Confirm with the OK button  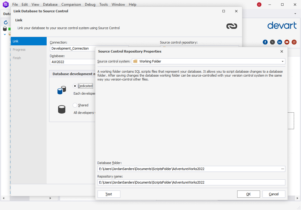coord(248,194)
